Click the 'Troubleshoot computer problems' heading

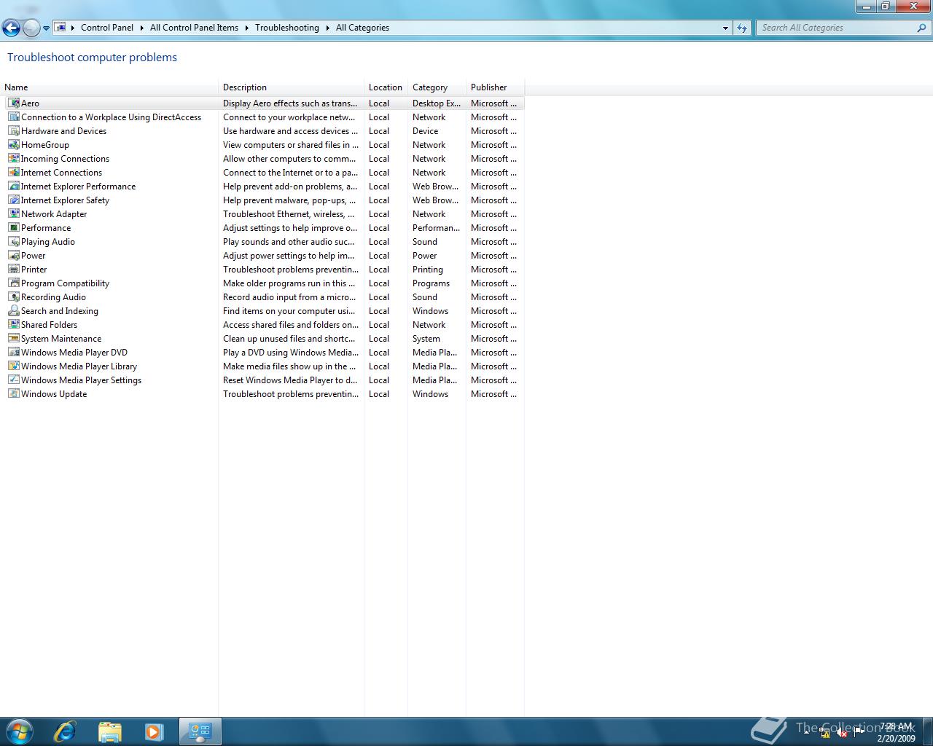[x=93, y=58]
